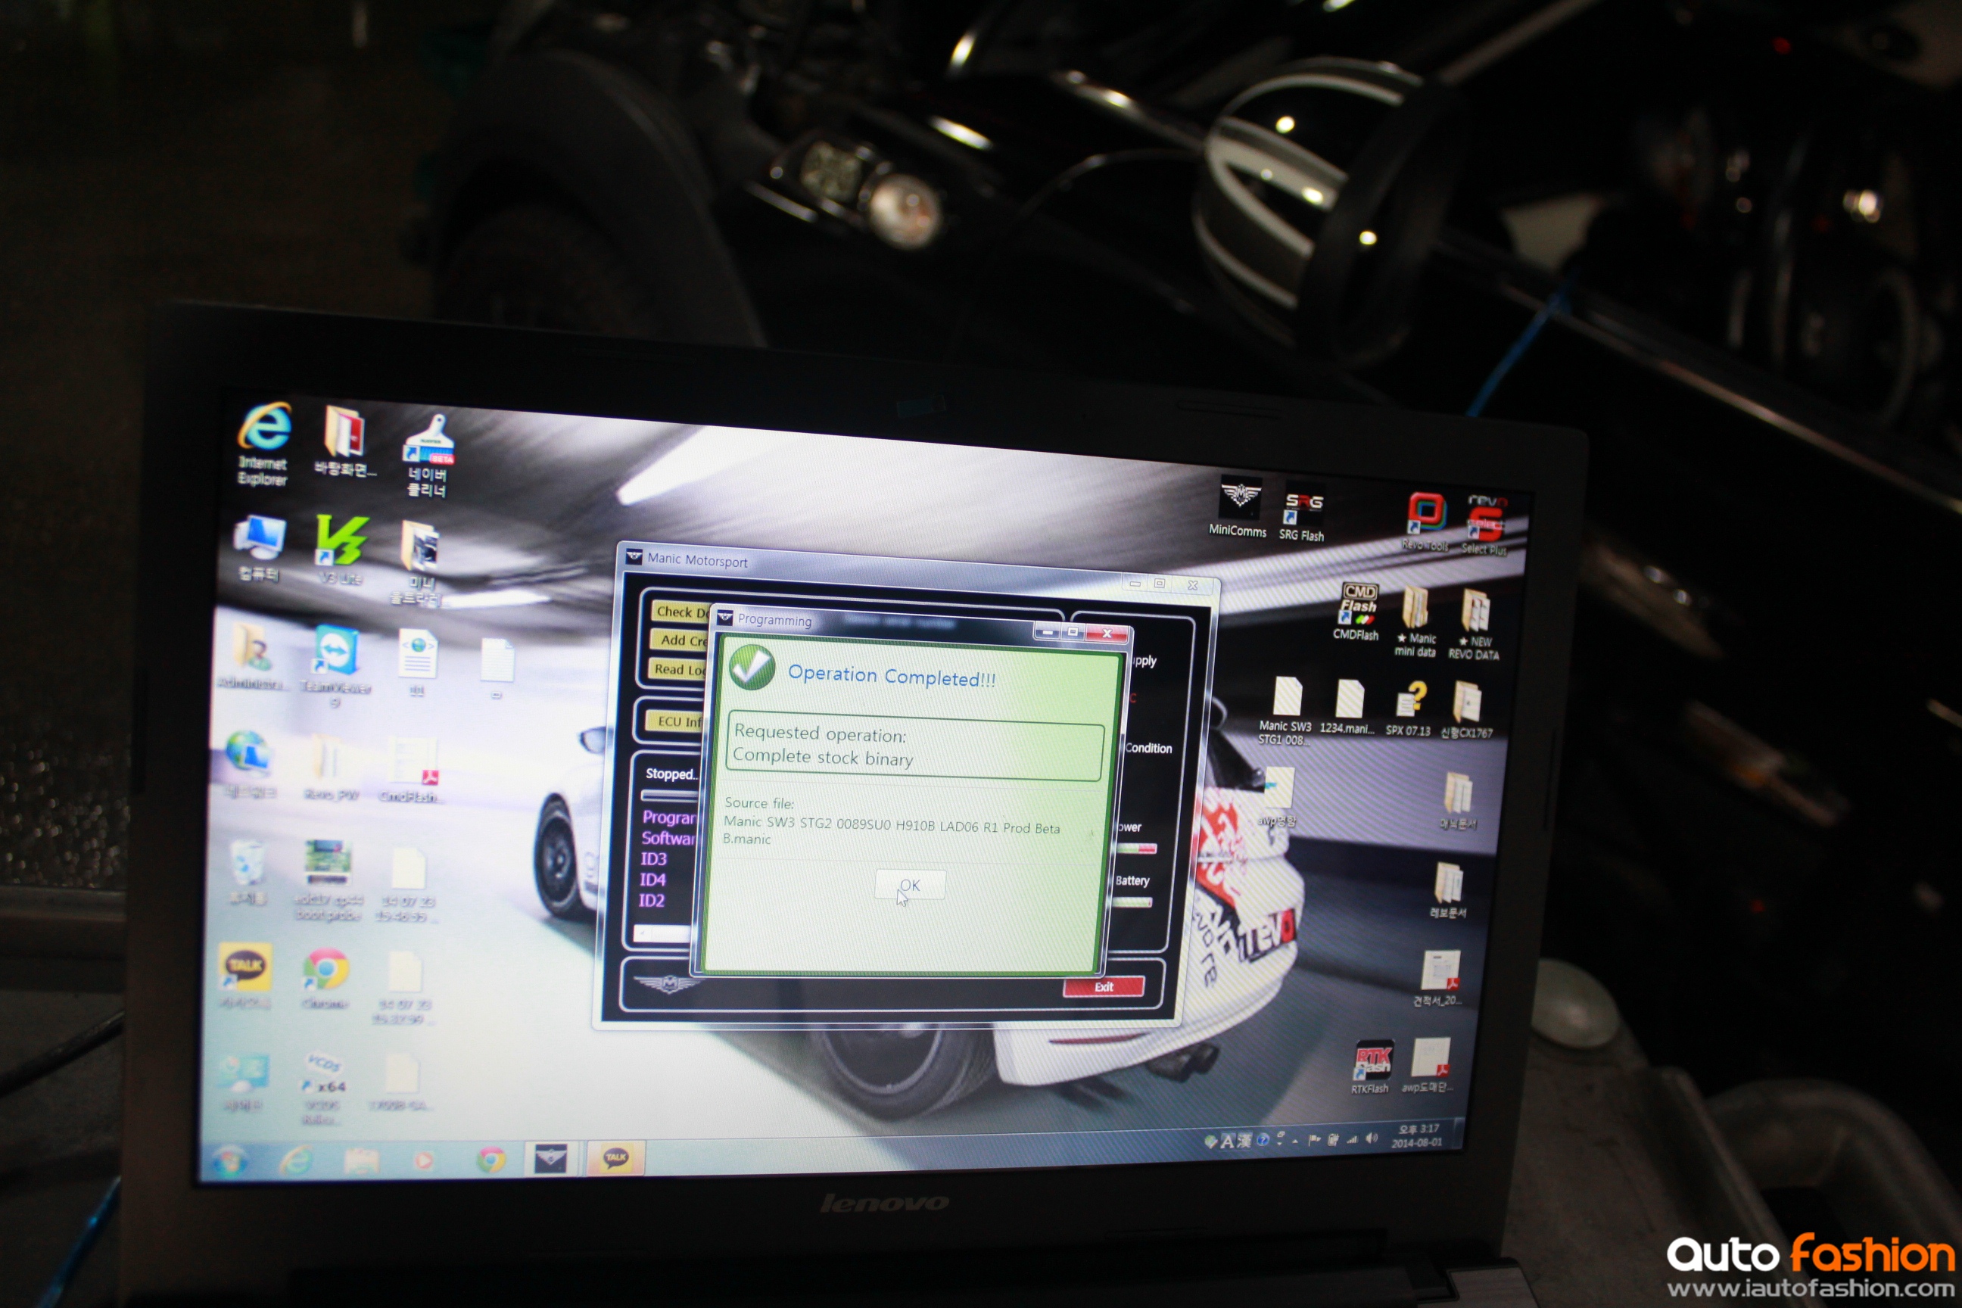Open the awp명함 file icon
This screenshot has width=1962, height=1308.
point(1278,799)
